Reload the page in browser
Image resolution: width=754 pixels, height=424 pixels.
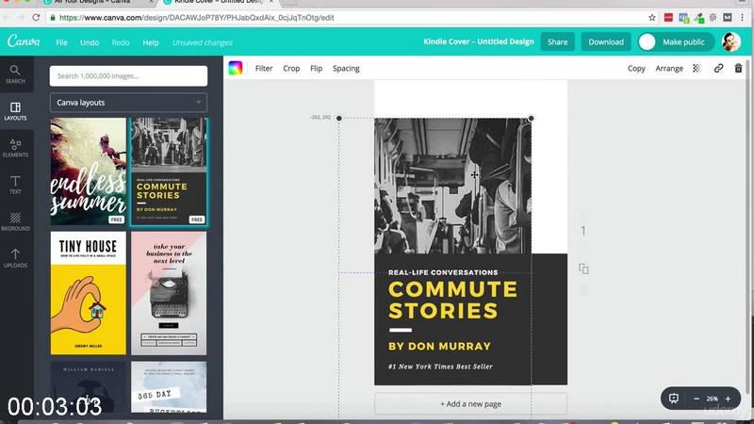pyautogui.click(x=36, y=17)
